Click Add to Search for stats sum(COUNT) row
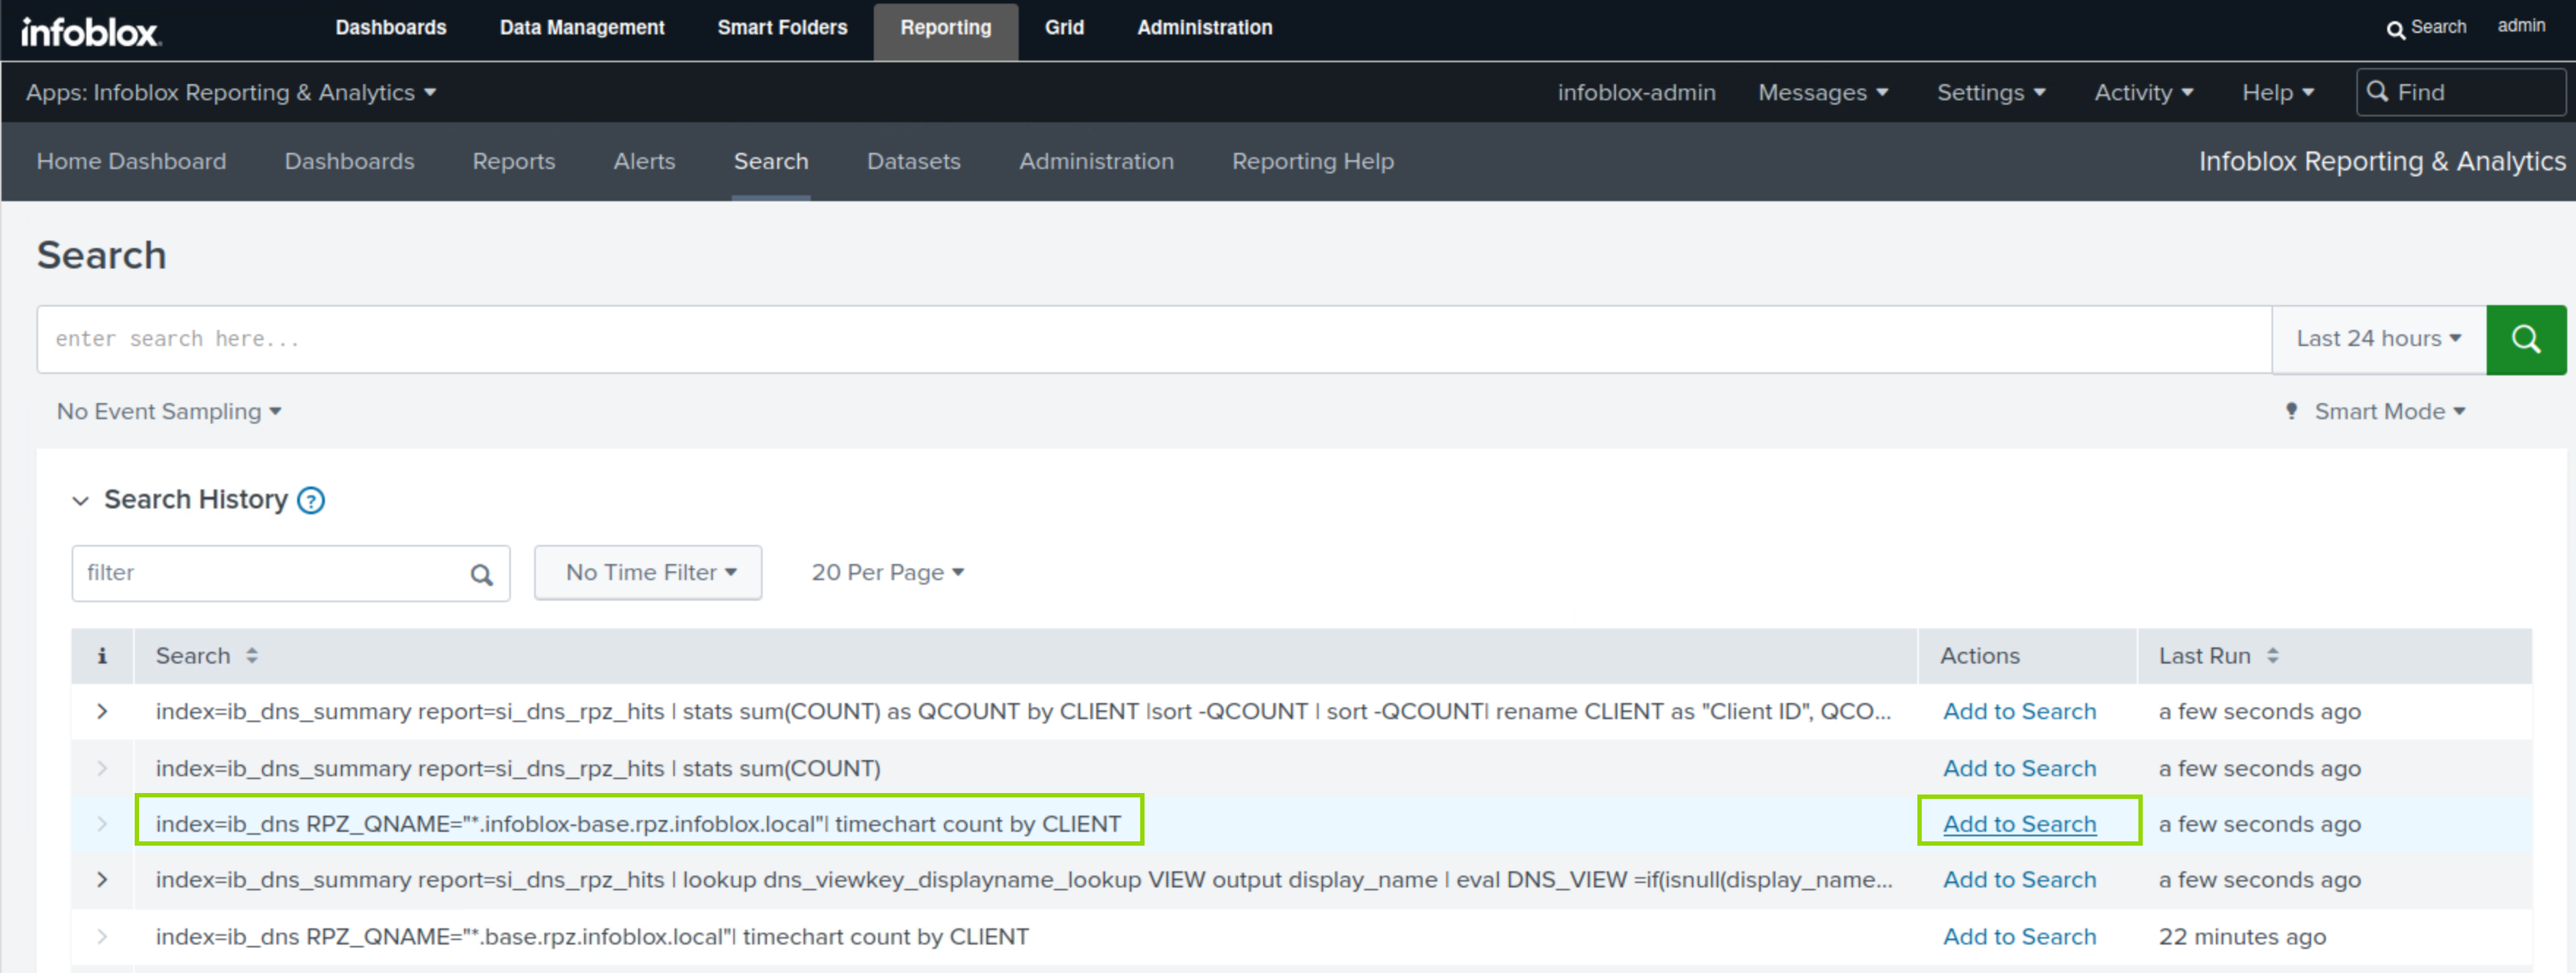The width and height of the screenshot is (2576, 973). (x=2018, y=768)
